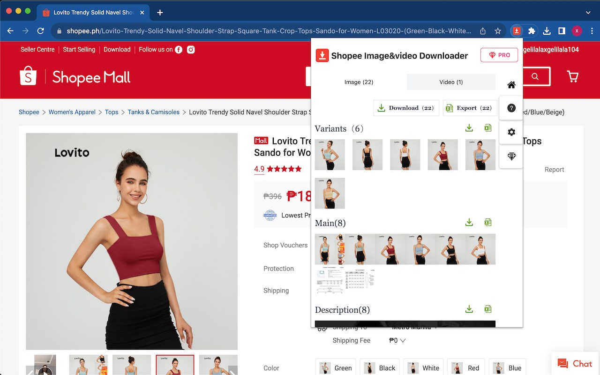This screenshot has height=375, width=600.
Task: Download the Main images with green icon
Action: pos(469,222)
